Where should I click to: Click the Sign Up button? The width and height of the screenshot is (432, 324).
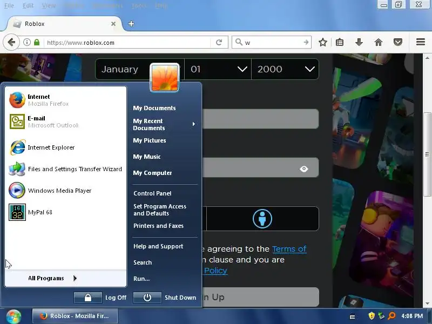(x=261, y=297)
